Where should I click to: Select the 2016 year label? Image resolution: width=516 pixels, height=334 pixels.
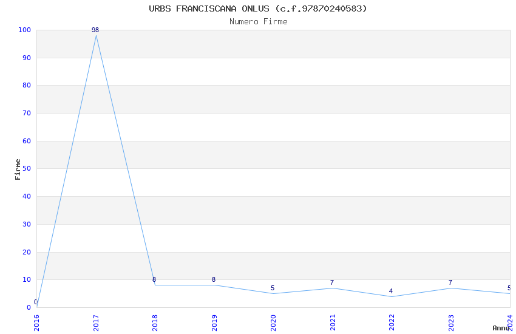tap(36, 323)
